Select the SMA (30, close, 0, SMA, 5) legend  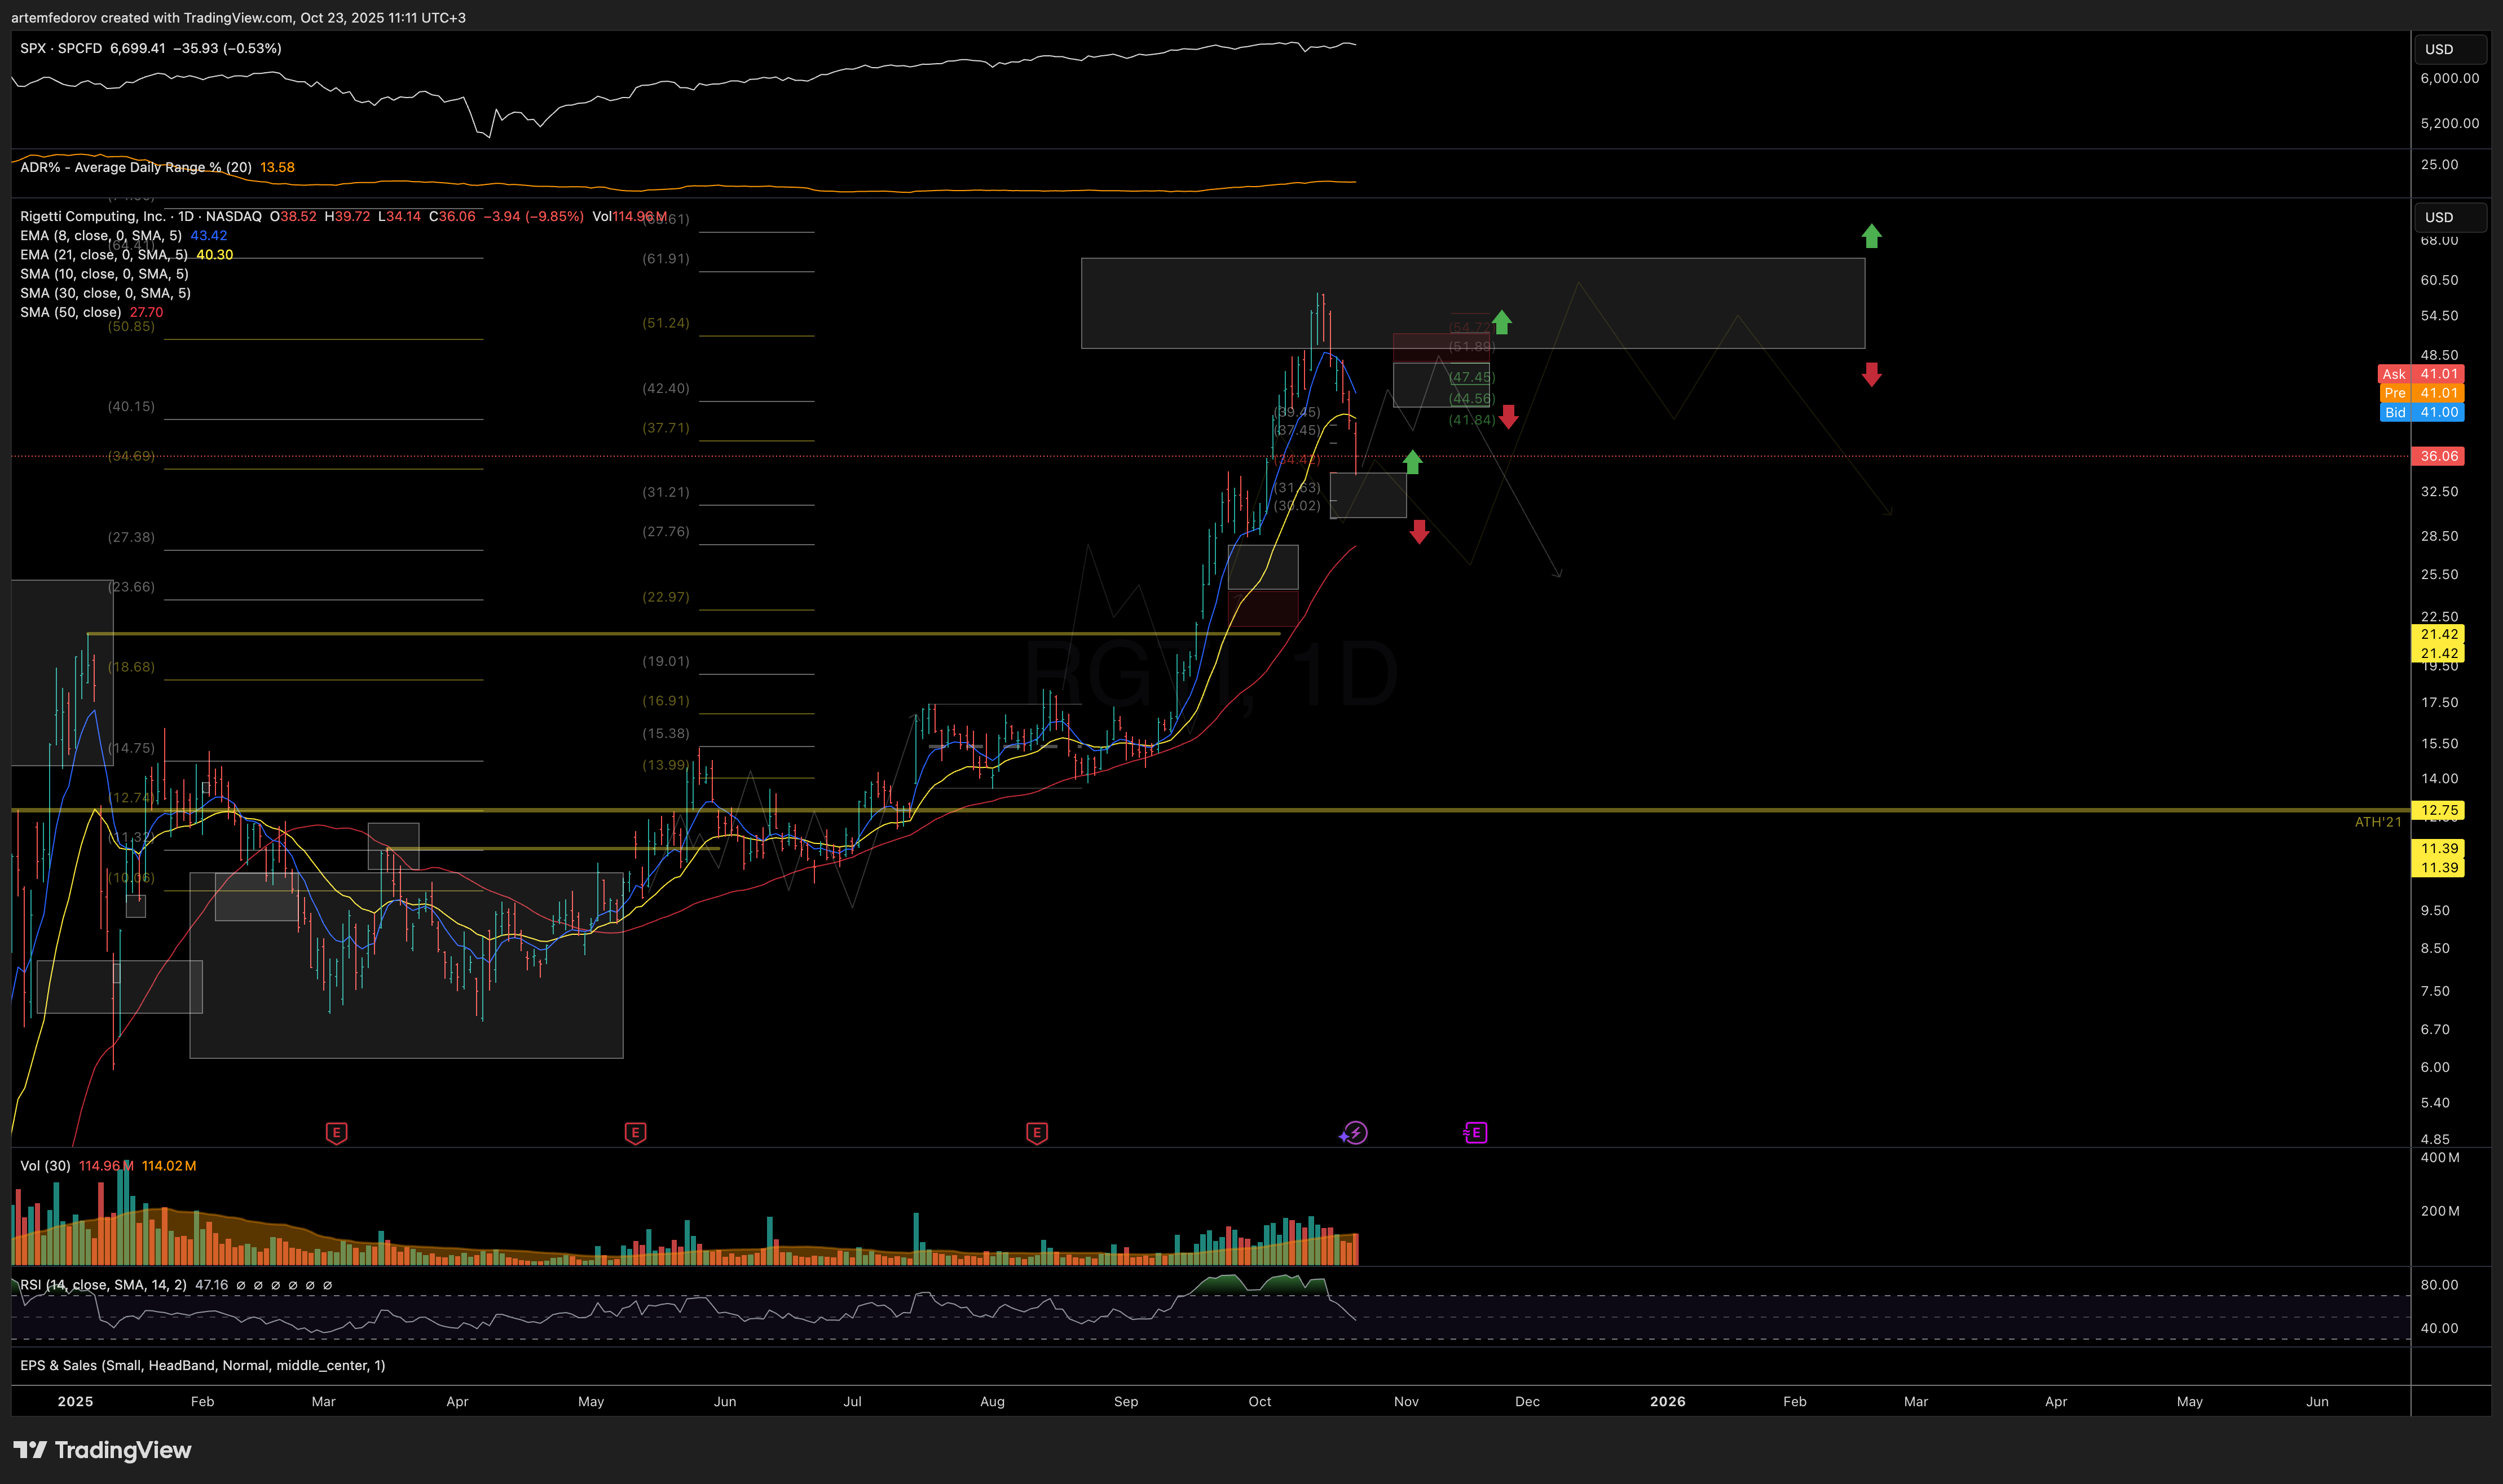pos(105,292)
